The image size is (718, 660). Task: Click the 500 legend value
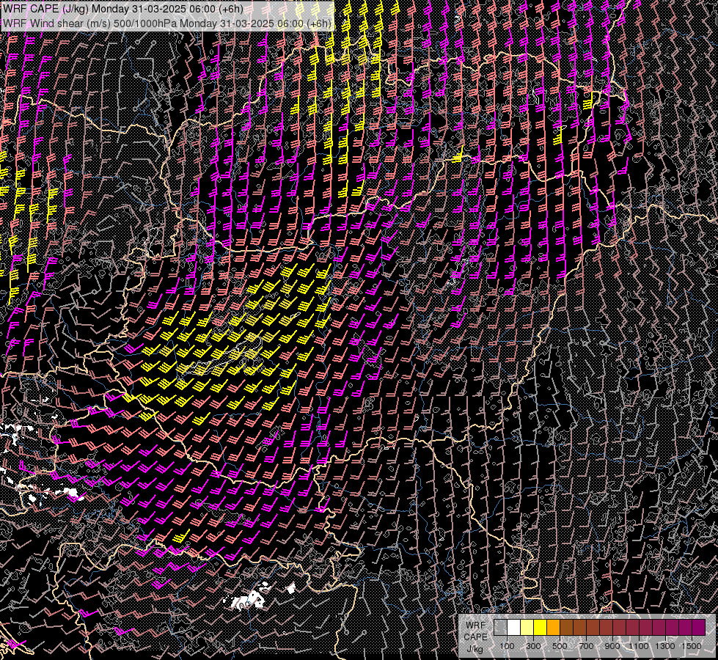tap(560, 646)
